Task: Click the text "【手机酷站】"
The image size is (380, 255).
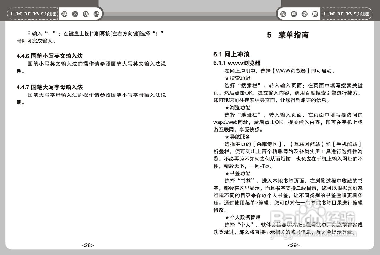Action: coord(347,144)
